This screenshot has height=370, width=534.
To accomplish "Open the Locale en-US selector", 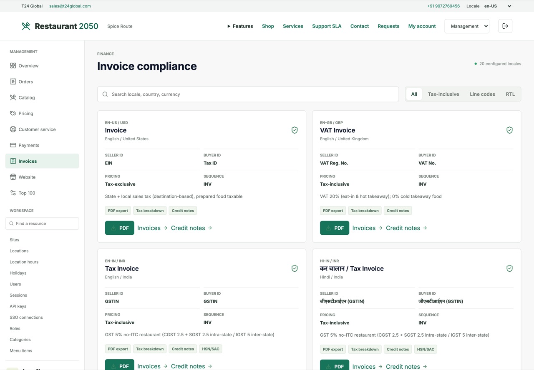I will [498, 6].
